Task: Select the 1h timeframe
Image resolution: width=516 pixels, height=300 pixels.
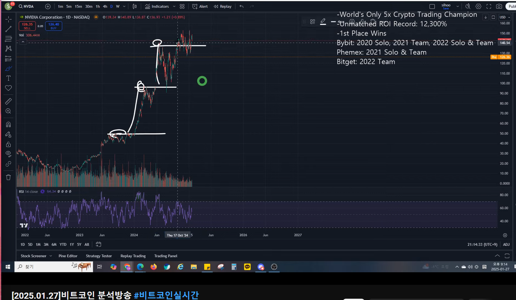Action: click(x=98, y=6)
